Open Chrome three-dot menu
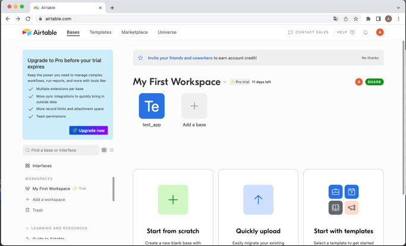The width and height of the screenshot is (406, 246). click(x=398, y=18)
